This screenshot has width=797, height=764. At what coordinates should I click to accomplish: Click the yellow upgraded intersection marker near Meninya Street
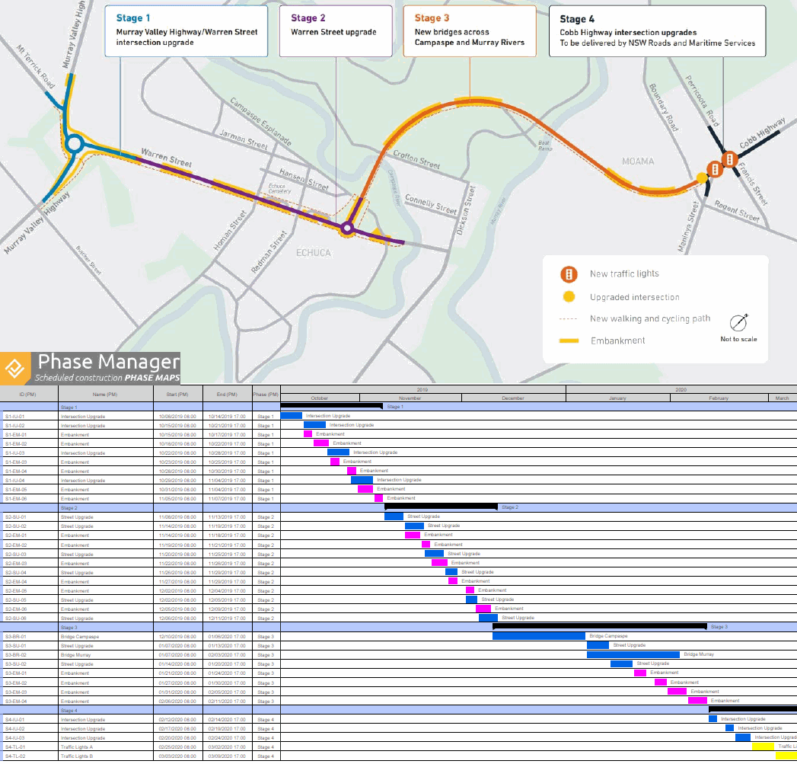coord(701,178)
